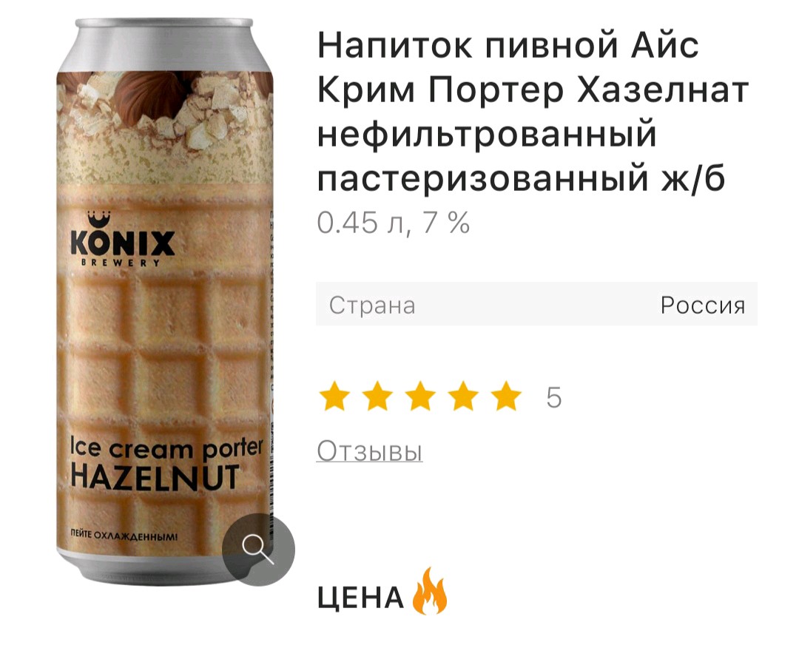
Task: Click the Ice cream porter text on can
Action: 166,448
